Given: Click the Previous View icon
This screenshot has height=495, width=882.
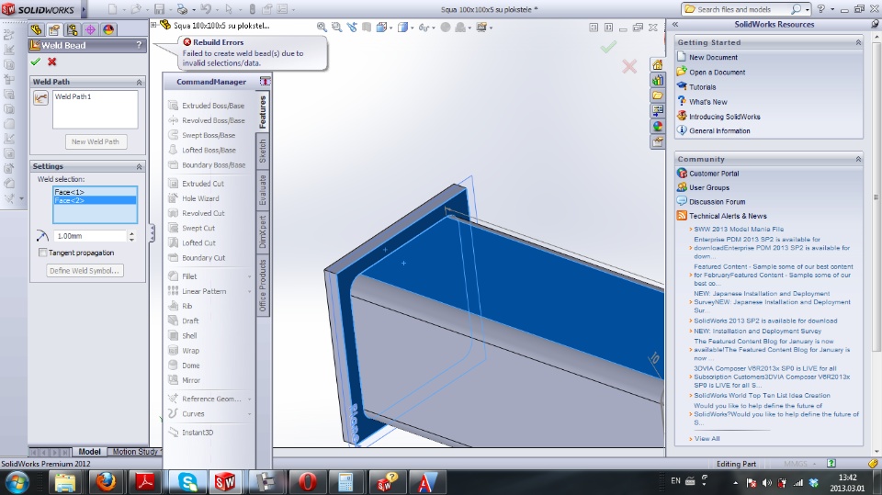Looking at the screenshot, I should coord(352,27).
